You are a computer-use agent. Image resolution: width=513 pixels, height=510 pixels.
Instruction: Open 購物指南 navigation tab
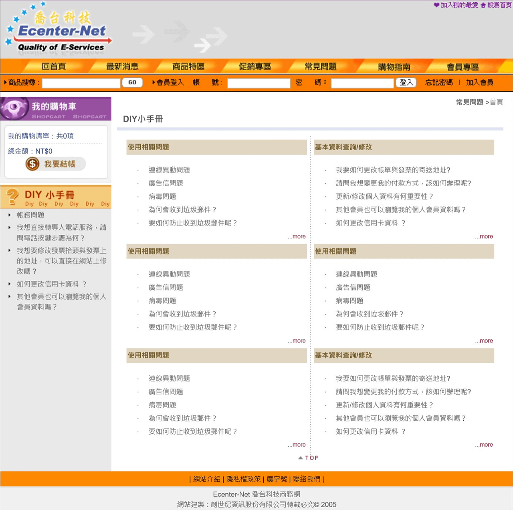394,67
